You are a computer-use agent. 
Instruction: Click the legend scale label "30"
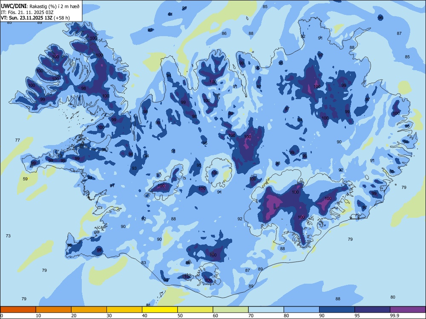click(x=109, y=316)
